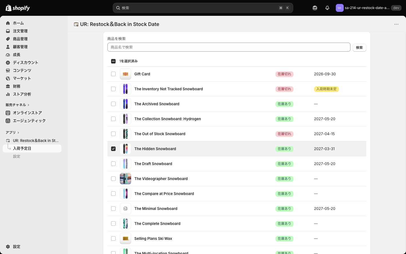406x254 pixels.
Task: Open the store account switcher
Action: 368,8
